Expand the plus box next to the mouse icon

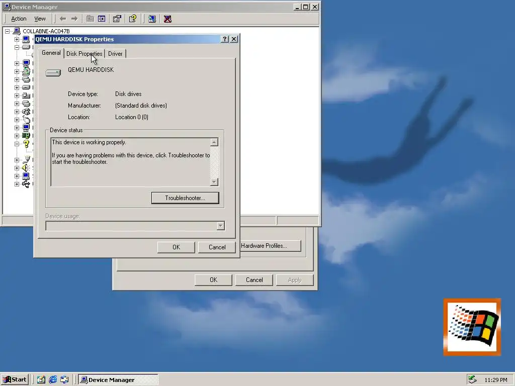(17, 120)
